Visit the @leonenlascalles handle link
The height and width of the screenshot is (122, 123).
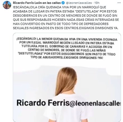[x=79, y=3]
